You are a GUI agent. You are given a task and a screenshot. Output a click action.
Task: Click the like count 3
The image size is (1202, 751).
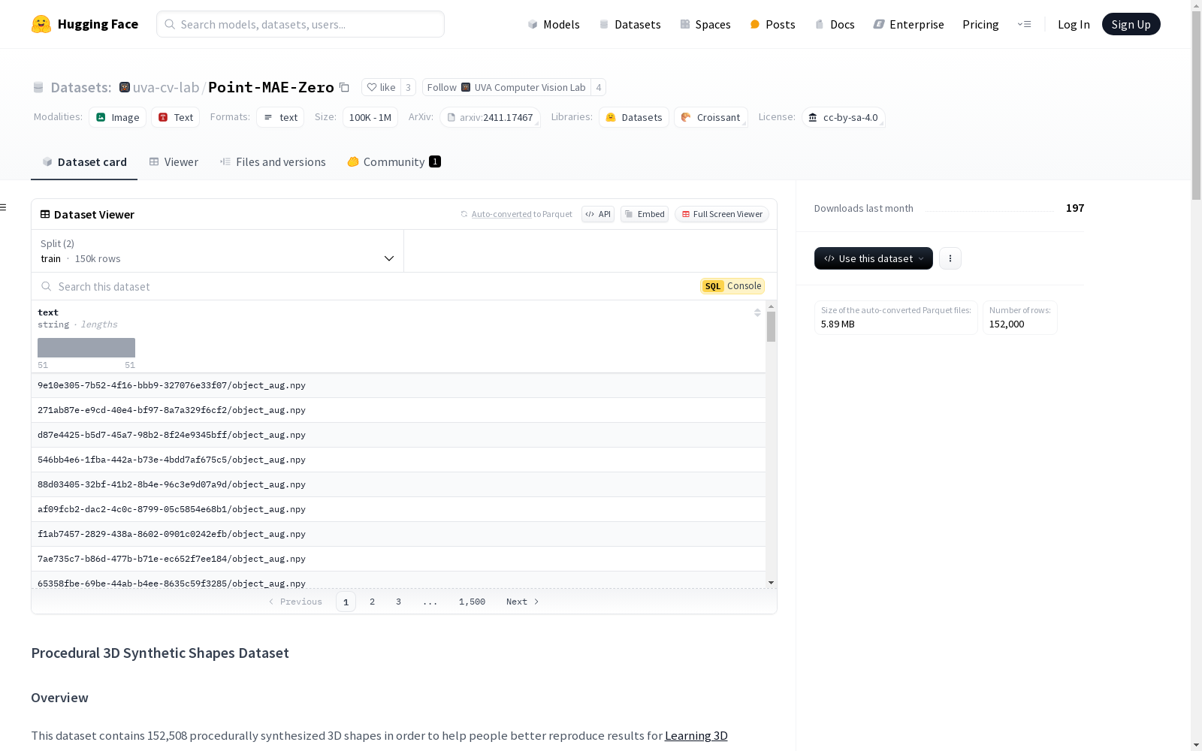tap(408, 87)
